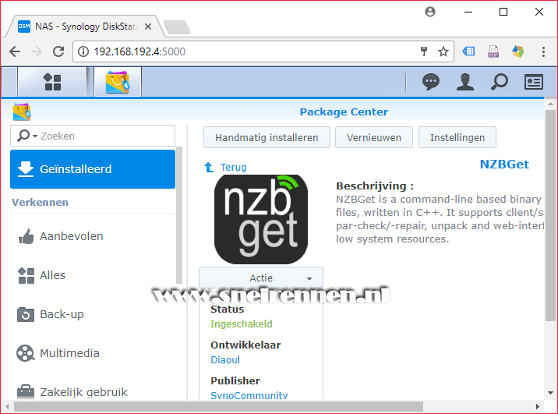
Task: Close the NAS Synology DiskStation tab
Action: tap(148, 27)
